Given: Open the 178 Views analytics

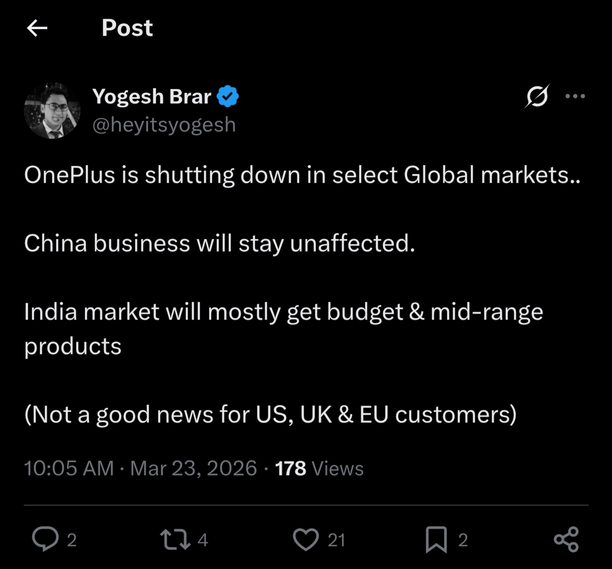Looking at the screenshot, I should point(319,468).
